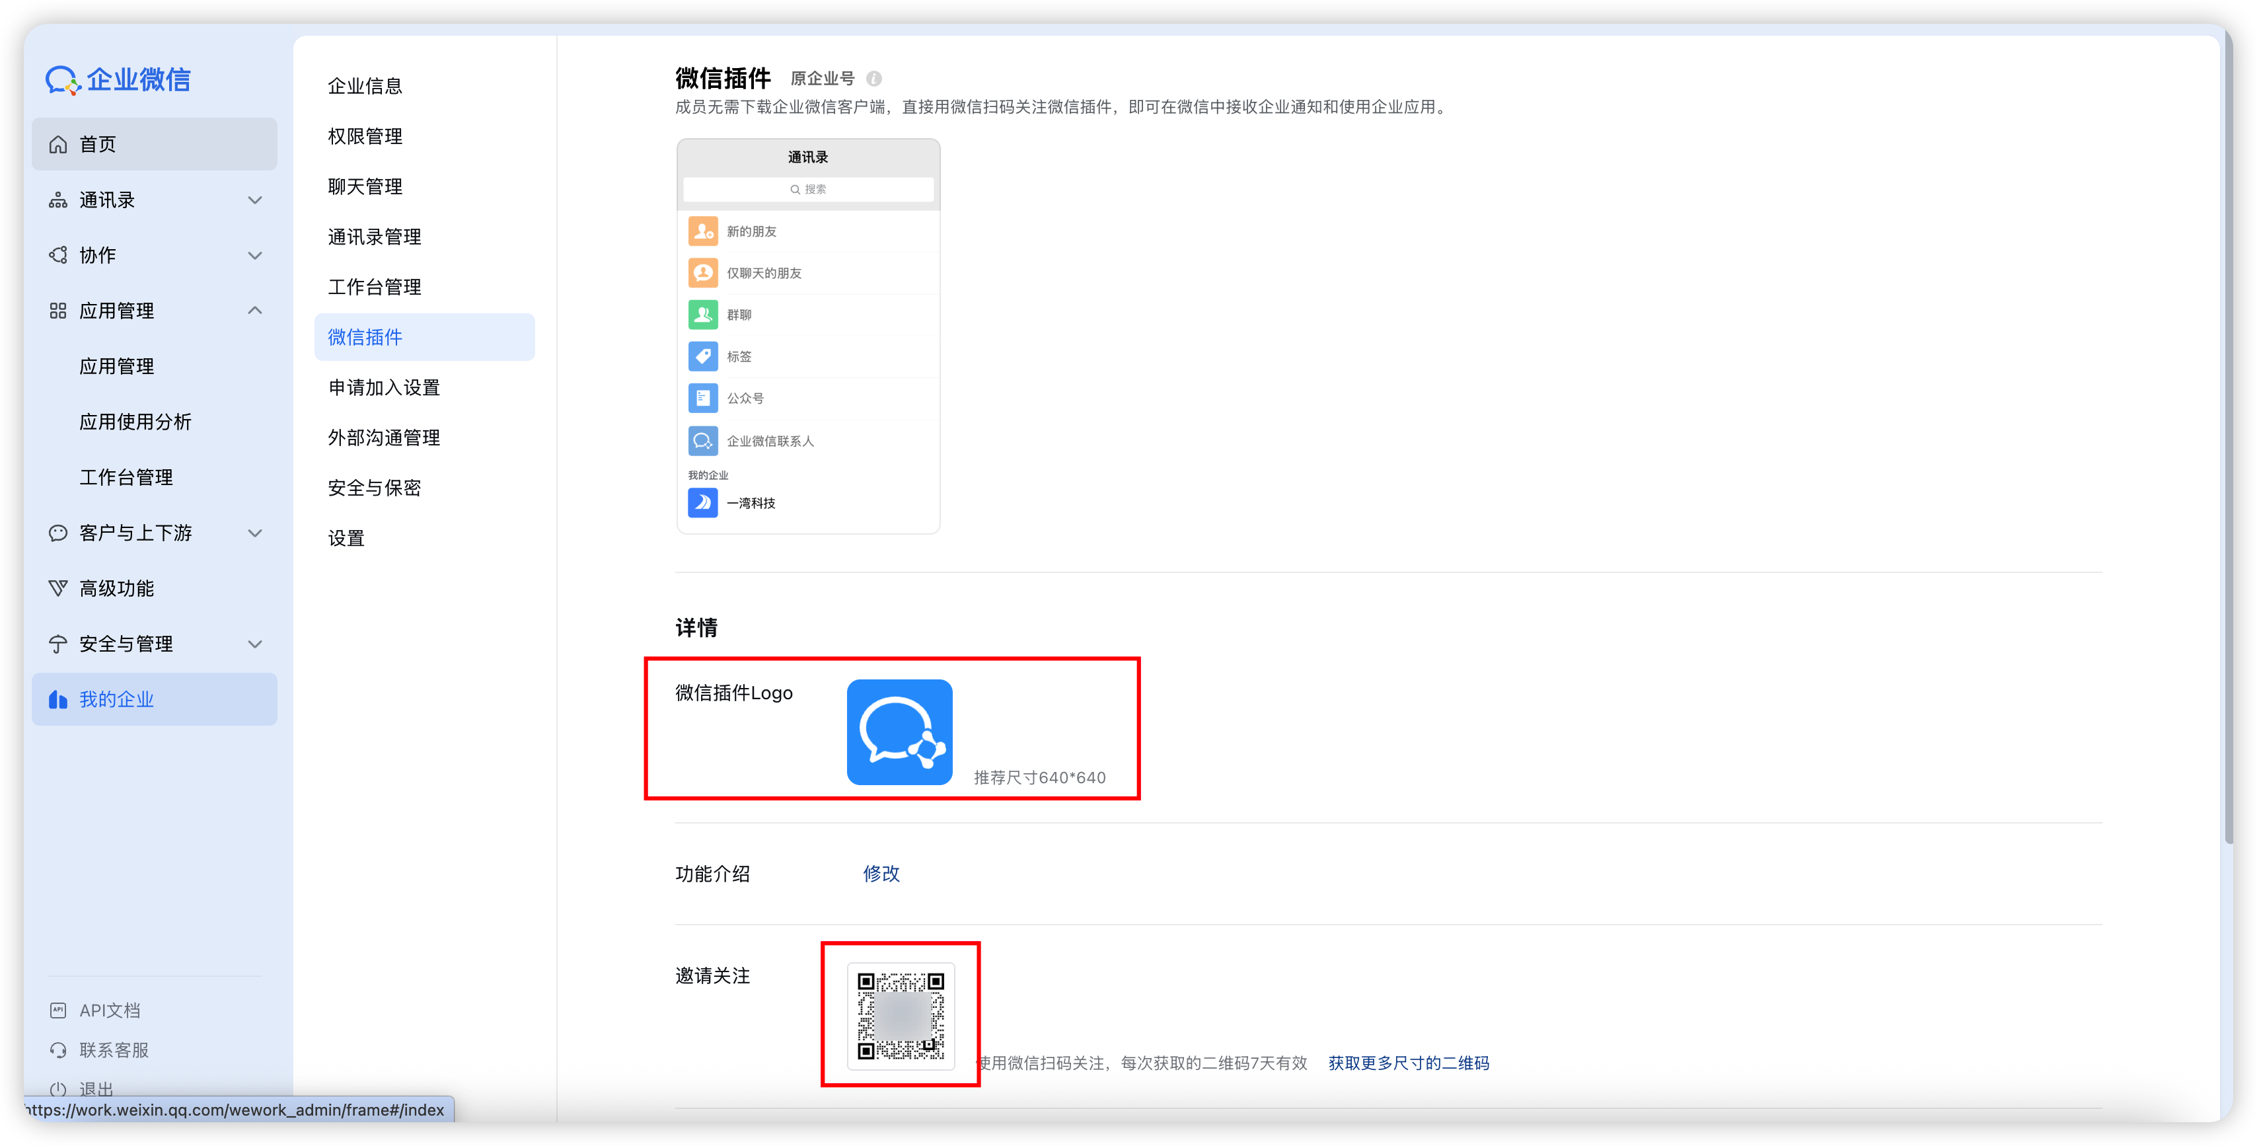Open the 权限管理 menu item
This screenshot has height=1146, width=2257.
click(365, 137)
